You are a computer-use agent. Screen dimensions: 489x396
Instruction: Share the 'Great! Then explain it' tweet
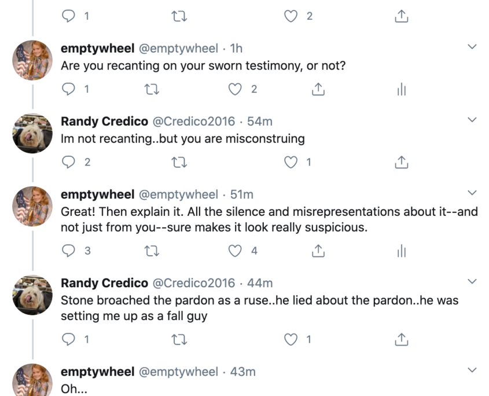pos(318,251)
